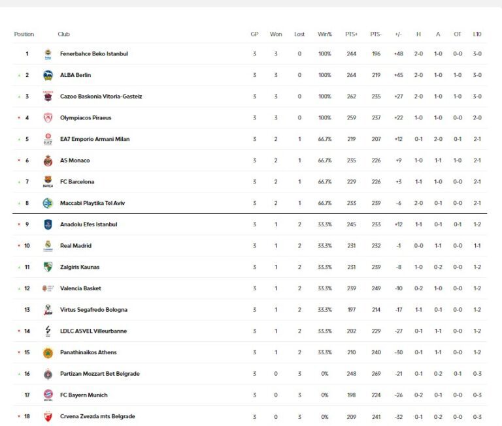Image resolution: width=502 pixels, height=426 pixels.
Task: Click the Crvena Zvezda shield logo
Action: tap(48, 416)
